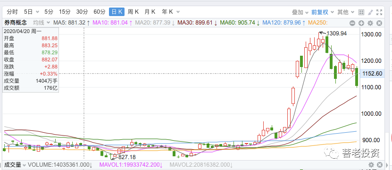Click the 成交量 1404万手 row

31,81
